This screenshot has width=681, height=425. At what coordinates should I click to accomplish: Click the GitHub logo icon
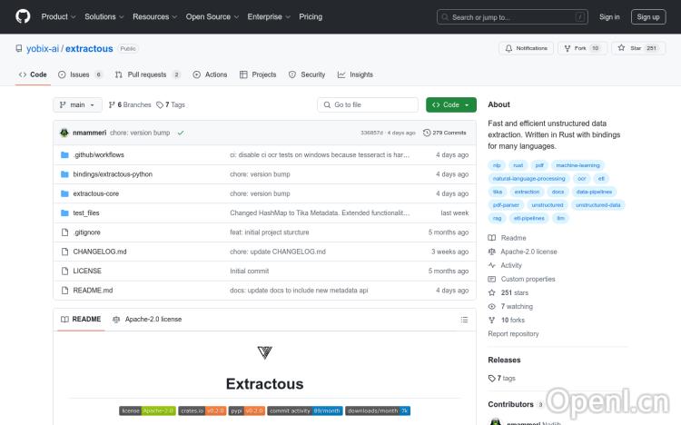(23, 16)
